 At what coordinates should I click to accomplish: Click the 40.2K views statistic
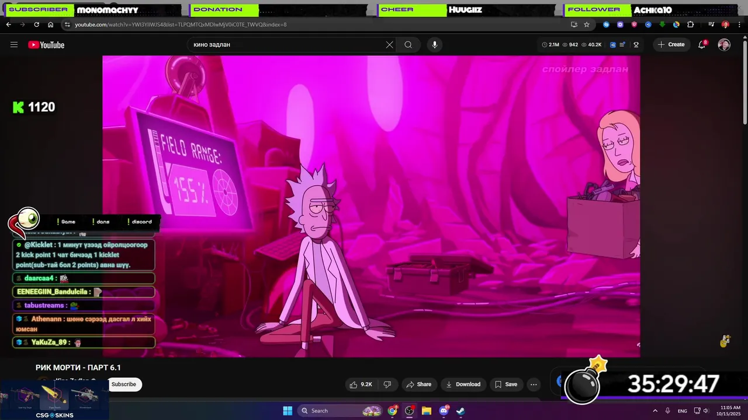(x=591, y=45)
